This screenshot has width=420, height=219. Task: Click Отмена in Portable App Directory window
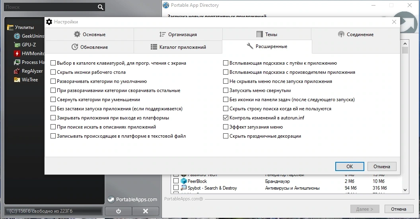[x=398, y=209]
